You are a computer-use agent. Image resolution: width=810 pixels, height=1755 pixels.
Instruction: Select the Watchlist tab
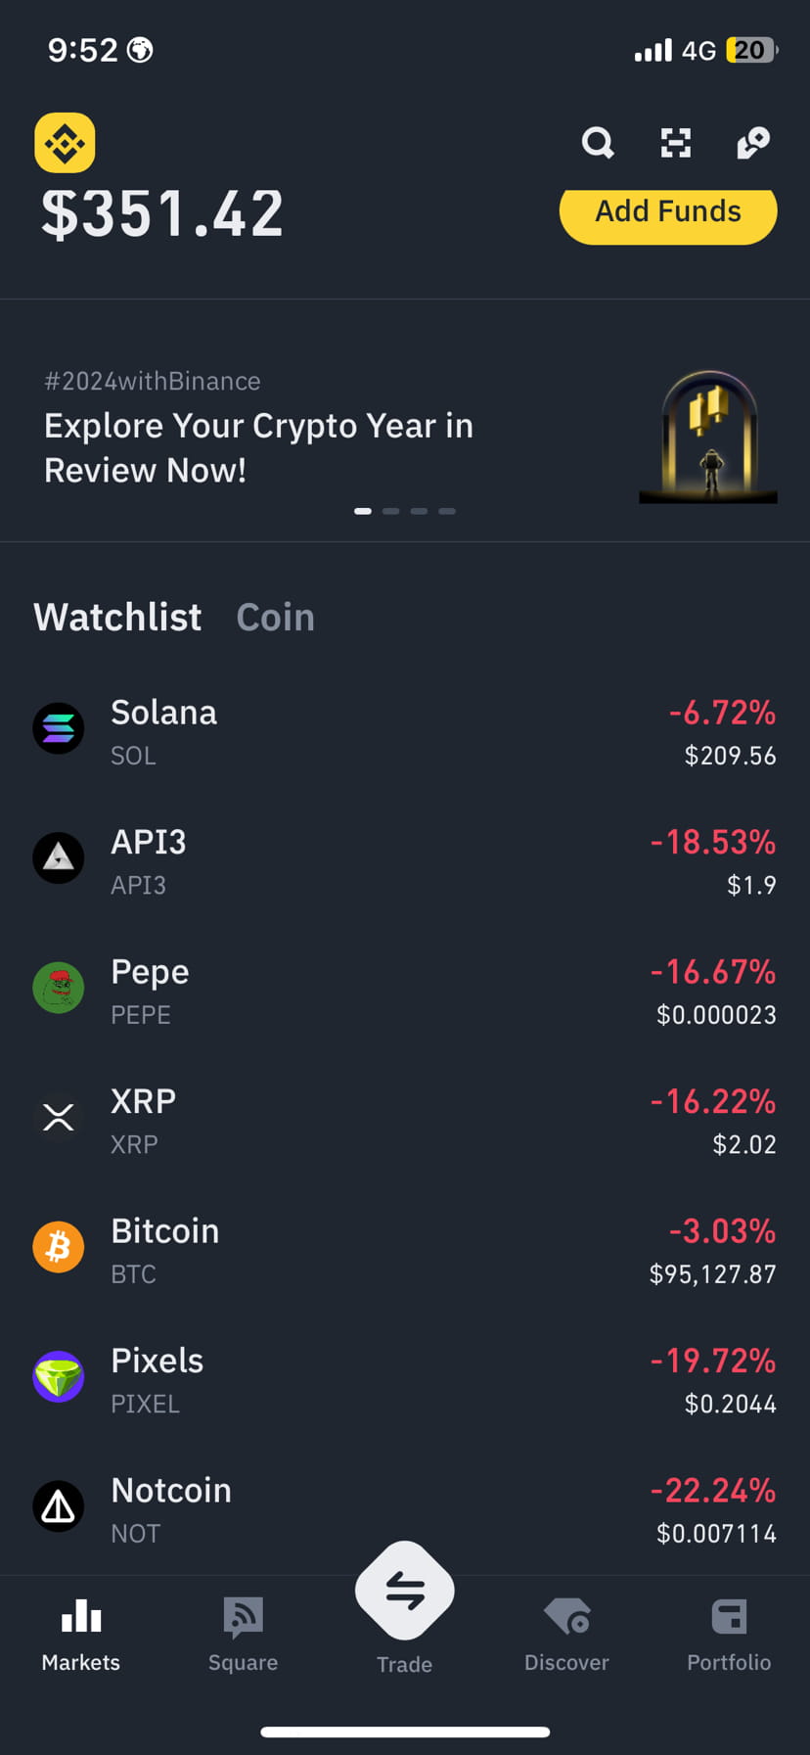tap(117, 618)
